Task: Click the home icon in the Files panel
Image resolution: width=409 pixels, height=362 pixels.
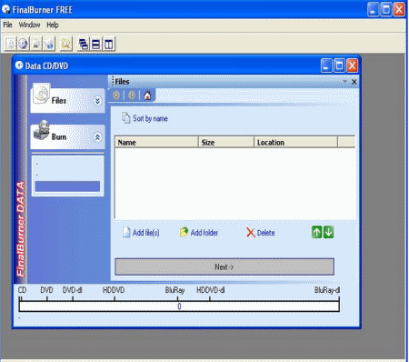Action: click(147, 96)
